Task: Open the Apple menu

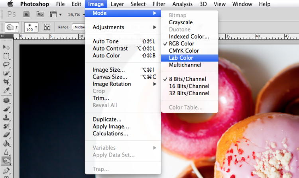Action: pos(10,4)
